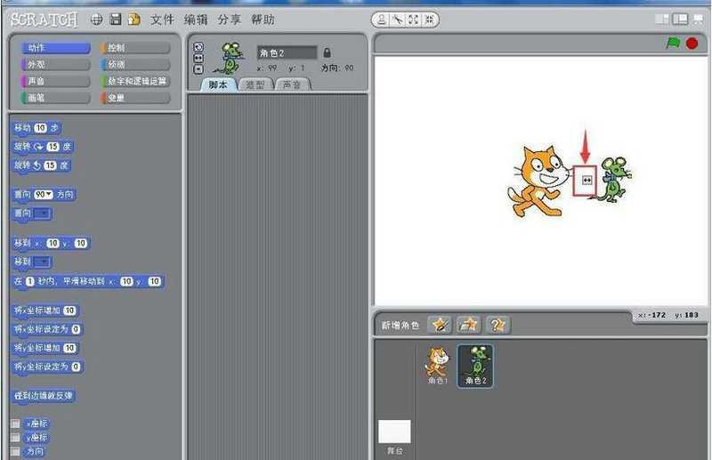Get a surprise sprite with question-mark button
712x460 pixels.
(x=498, y=325)
